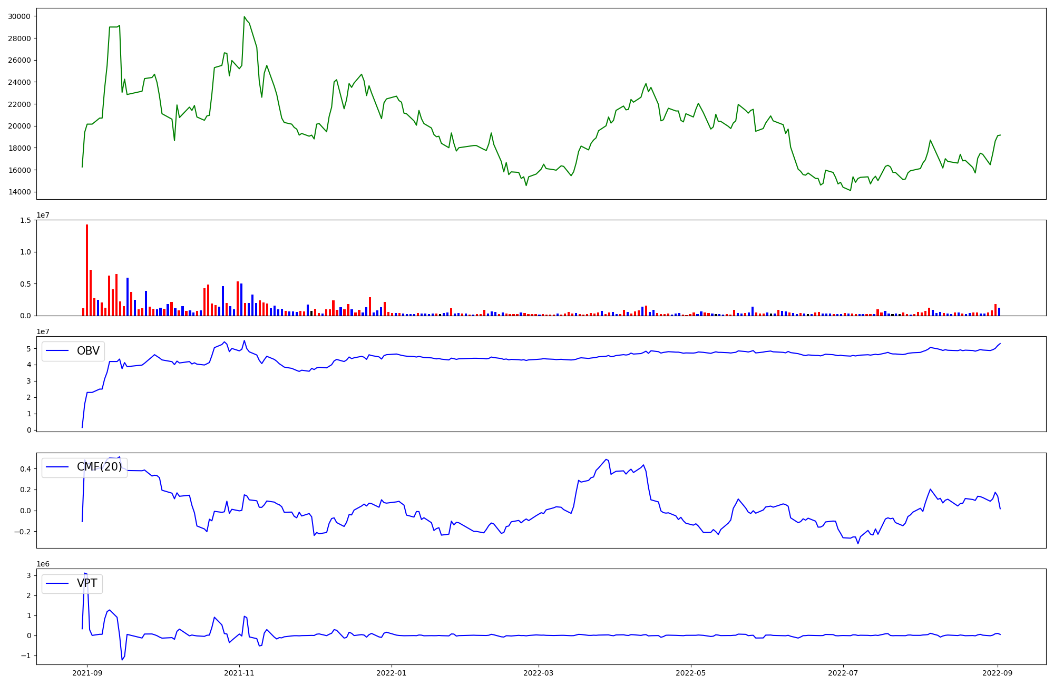This screenshot has width=1054, height=685.
Task: Click the 22000 price axis label
Action: pyautogui.click(x=19, y=104)
